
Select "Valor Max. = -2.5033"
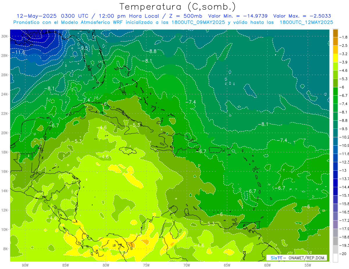pyautogui.click(x=302, y=16)
